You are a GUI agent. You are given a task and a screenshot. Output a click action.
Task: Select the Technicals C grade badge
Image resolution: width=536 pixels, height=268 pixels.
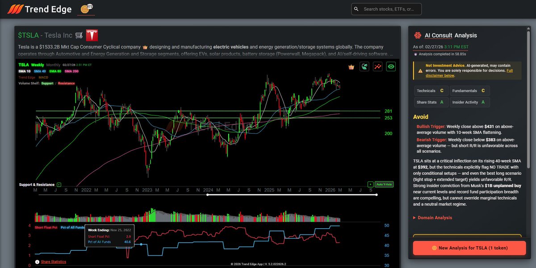click(x=431, y=91)
